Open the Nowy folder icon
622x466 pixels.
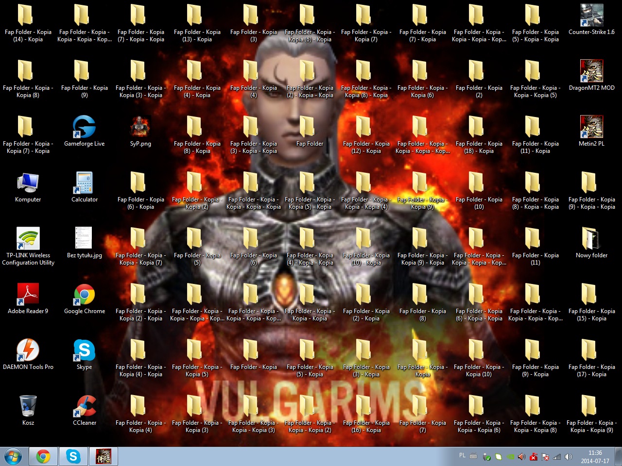(591, 243)
